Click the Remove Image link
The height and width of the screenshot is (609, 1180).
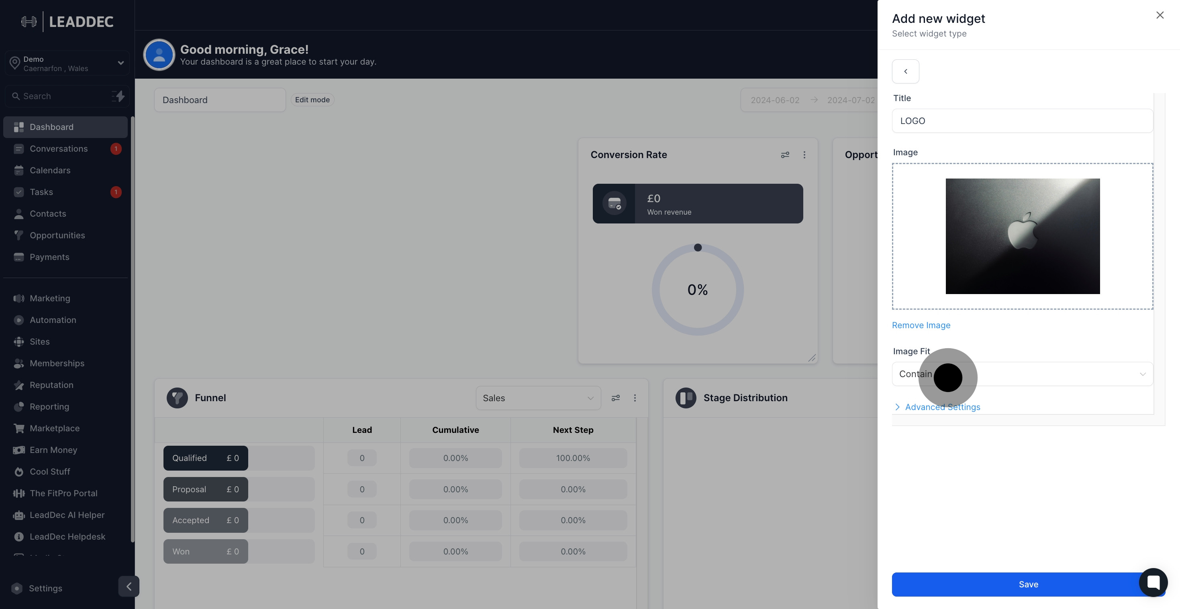(921, 325)
